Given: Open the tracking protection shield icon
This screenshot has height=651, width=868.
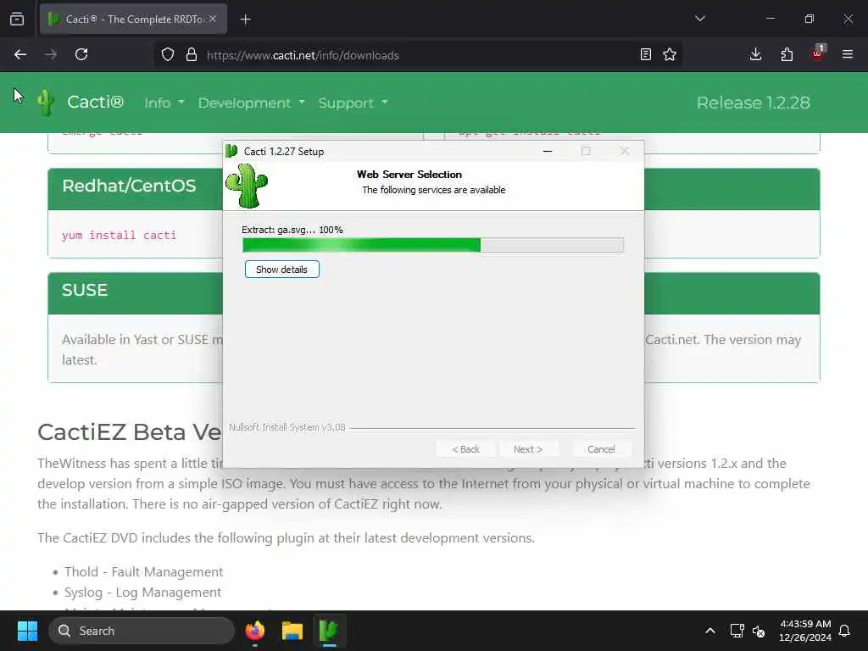Looking at the screenshot, I should 168,55.
